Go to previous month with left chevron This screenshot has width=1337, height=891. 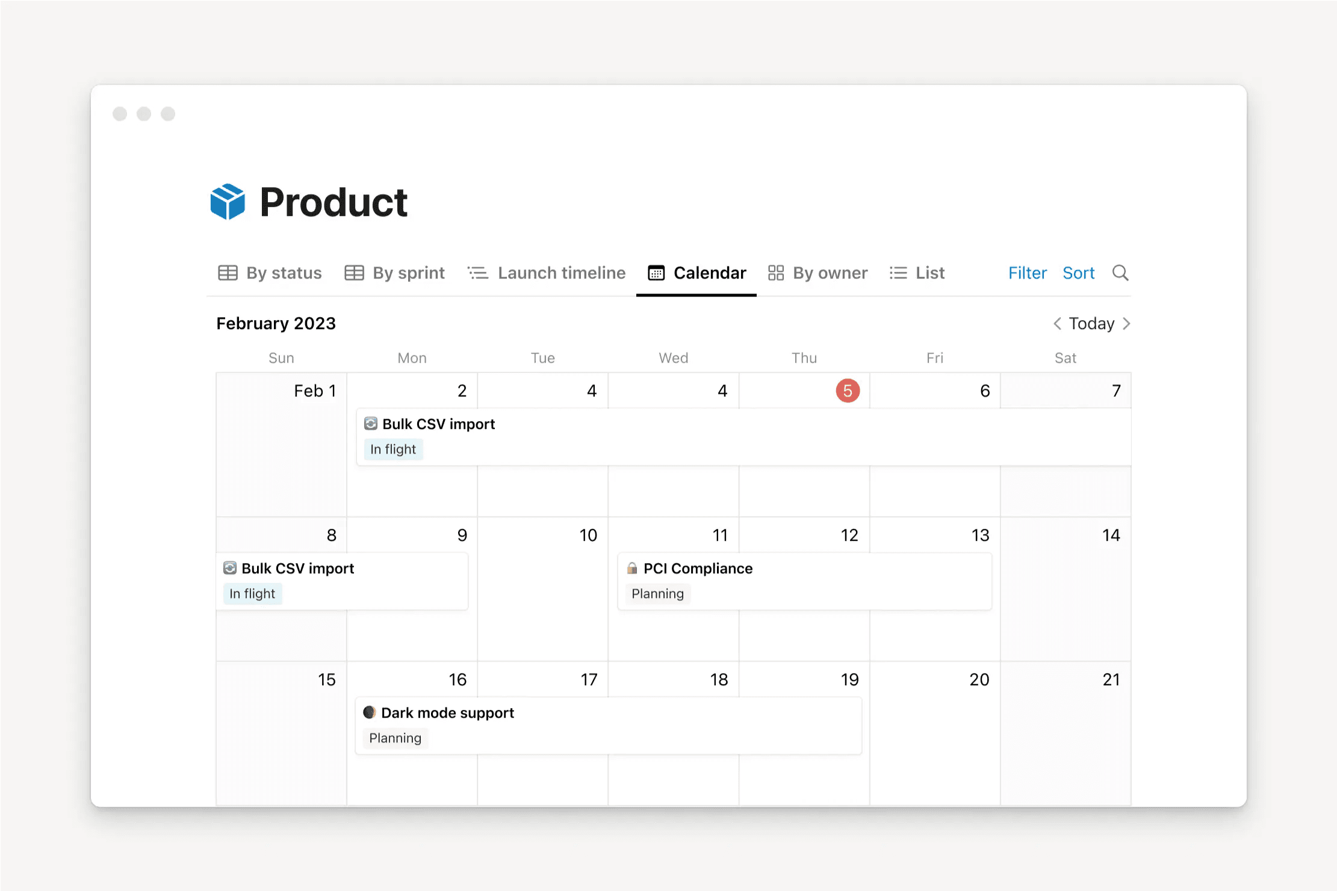[1057, 323]
